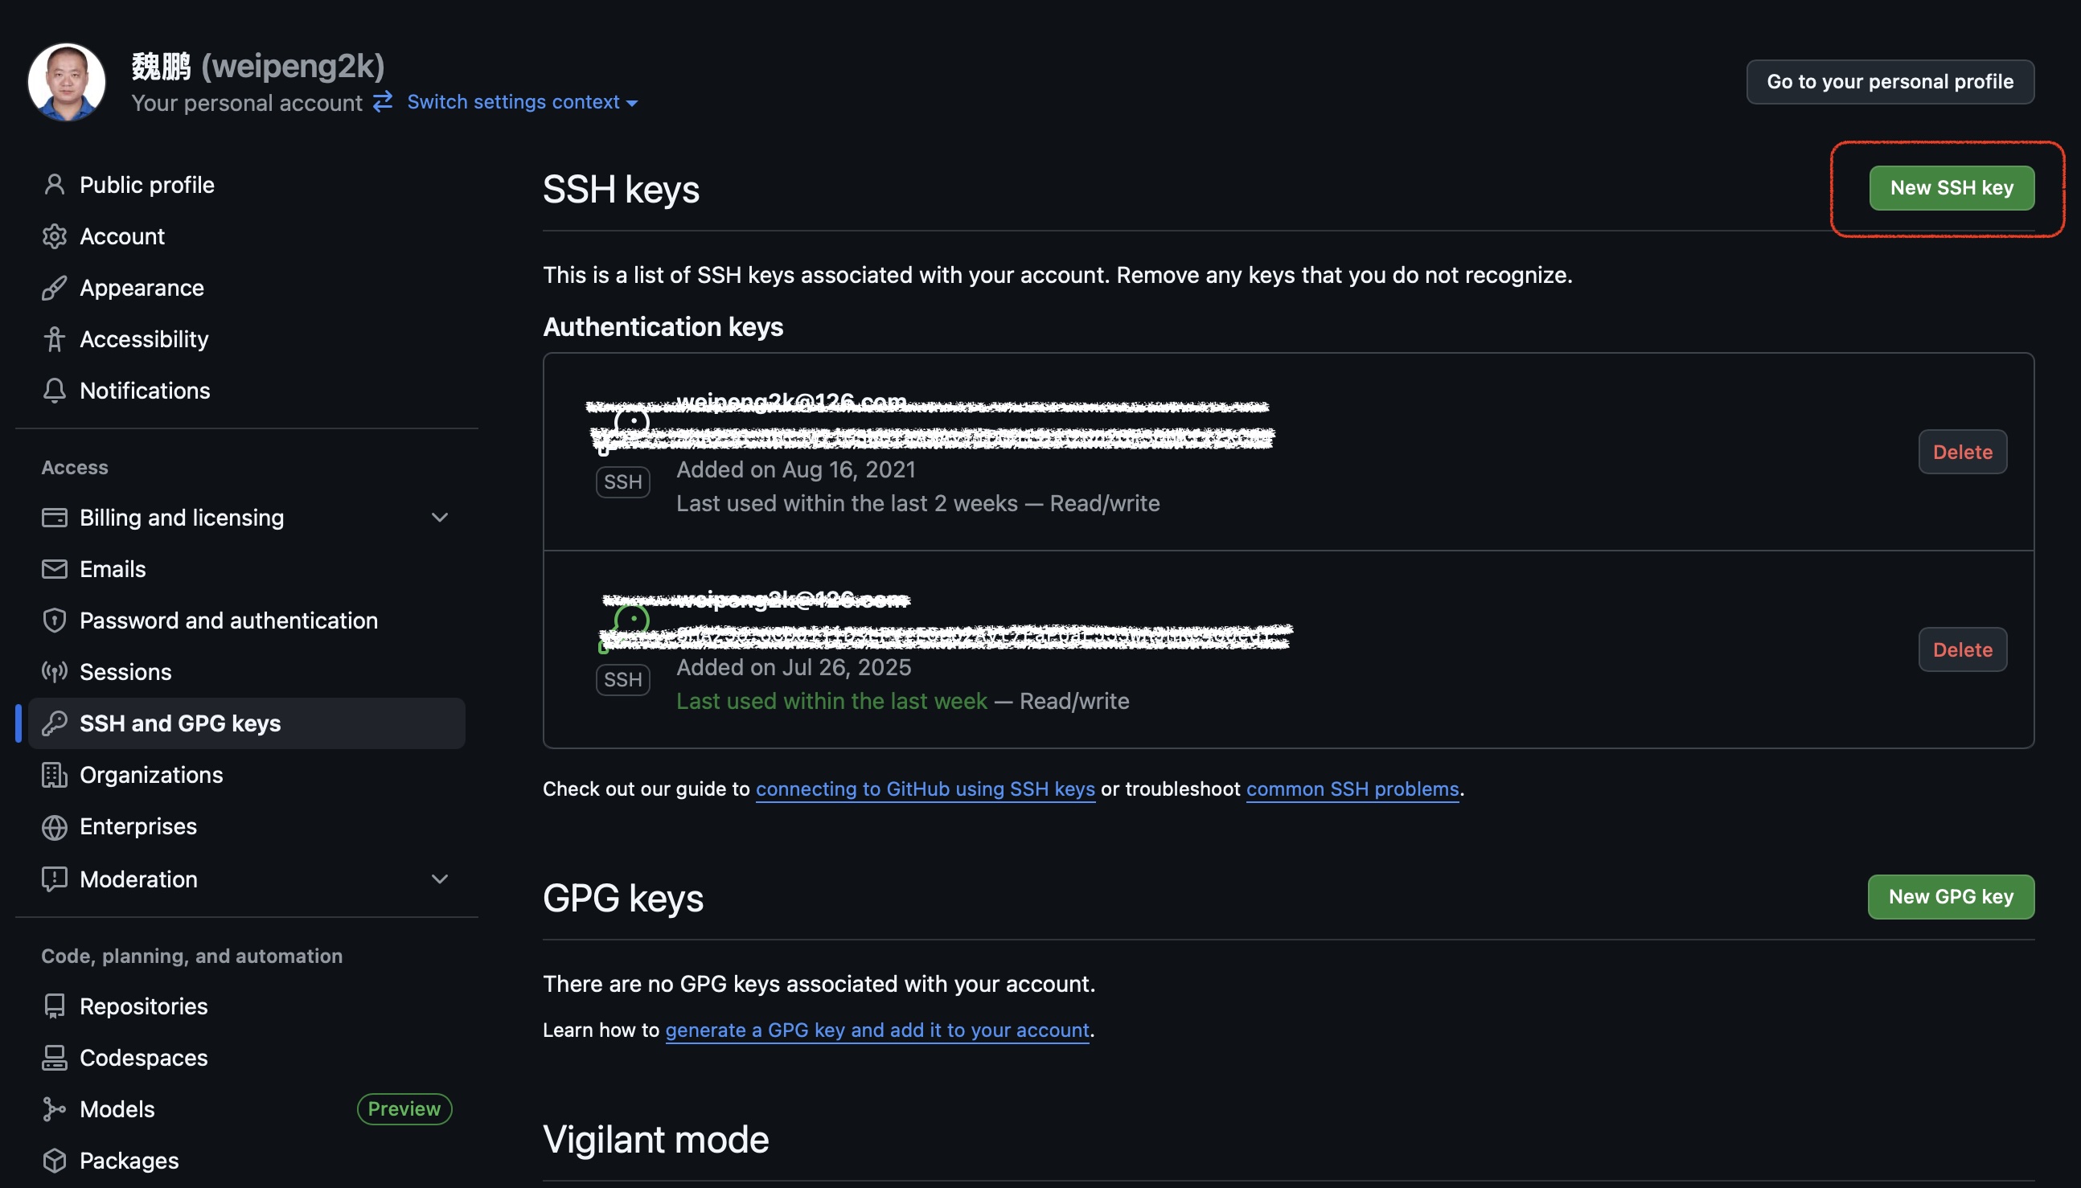Open Password and authentication

tap(247, 621)
